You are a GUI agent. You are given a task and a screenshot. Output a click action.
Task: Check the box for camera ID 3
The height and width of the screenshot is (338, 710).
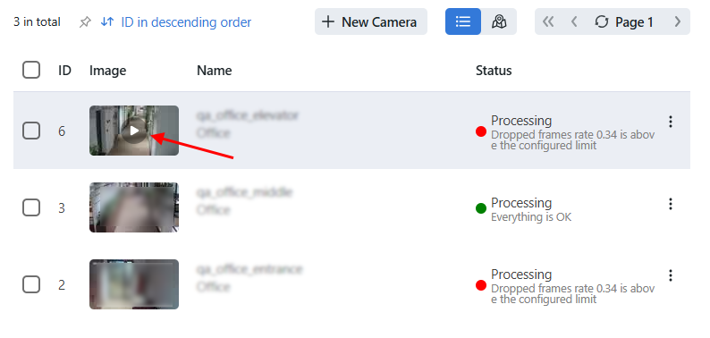tap(31, 208)
